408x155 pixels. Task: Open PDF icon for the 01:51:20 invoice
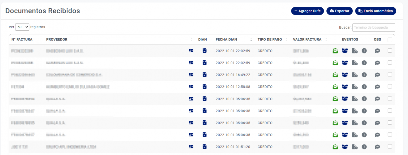pos(204,147)
